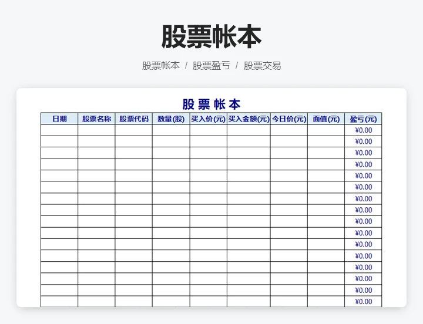Select the blue 股 票 帐 本 spreadsheet title

211,105
